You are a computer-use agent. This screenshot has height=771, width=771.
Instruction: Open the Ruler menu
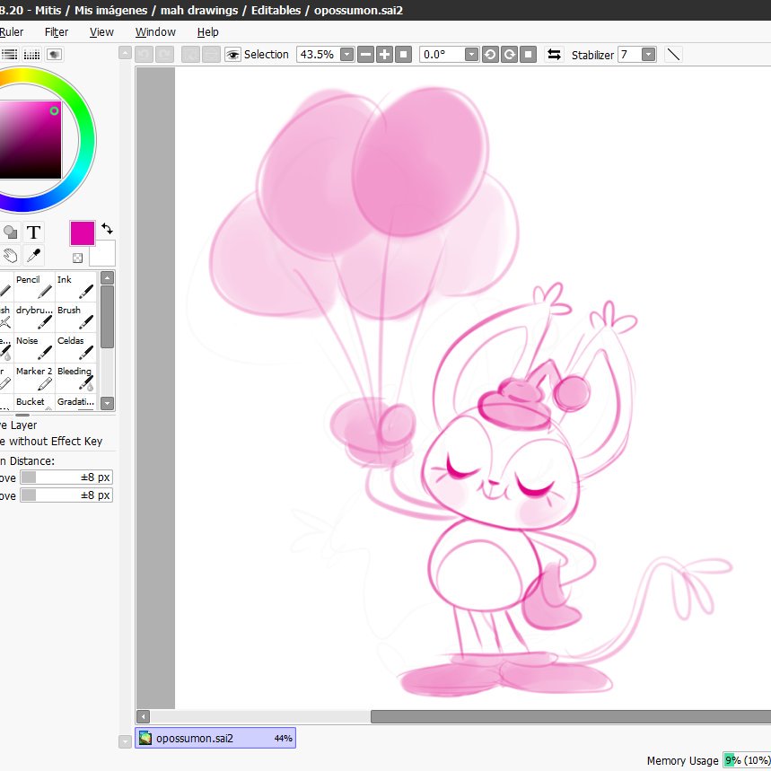pyautogui.click(x=12, y=32)
